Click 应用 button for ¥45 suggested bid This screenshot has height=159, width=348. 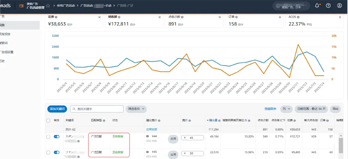(x=173, y=155)
